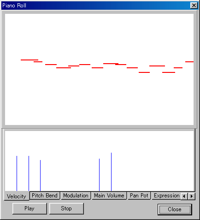Open the Pan Pot tab
The image size is (200, 220).
click(139, 196)
